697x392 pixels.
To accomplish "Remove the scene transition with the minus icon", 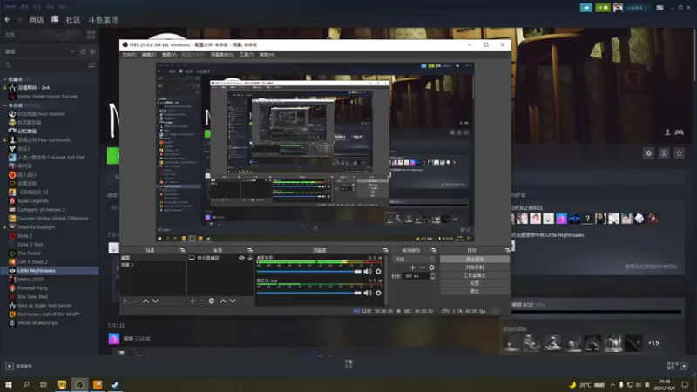I will pyautogui.click(x=422, y=267).
